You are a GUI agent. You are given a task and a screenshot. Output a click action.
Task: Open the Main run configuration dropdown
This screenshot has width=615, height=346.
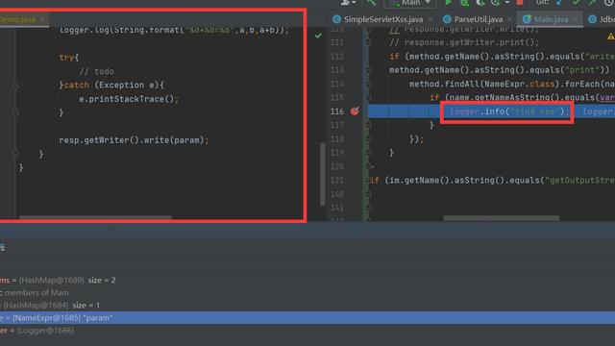coord(410,3)
